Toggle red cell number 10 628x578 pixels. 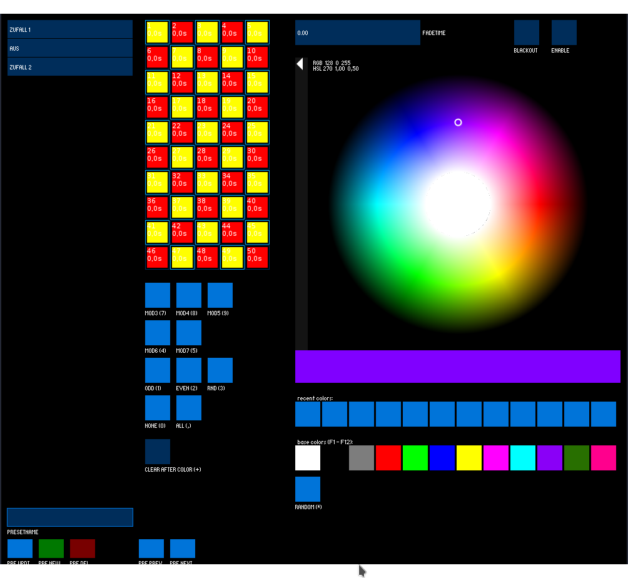pos(257,57)
